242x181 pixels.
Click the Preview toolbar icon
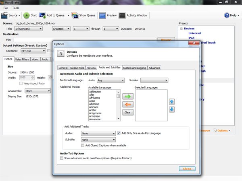tap(102, 16)
